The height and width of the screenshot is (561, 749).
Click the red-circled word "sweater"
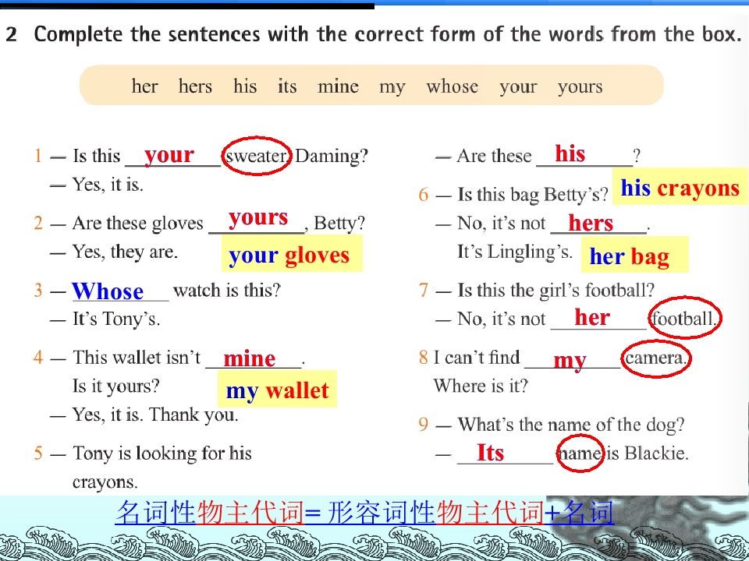[x=257, y=156]
